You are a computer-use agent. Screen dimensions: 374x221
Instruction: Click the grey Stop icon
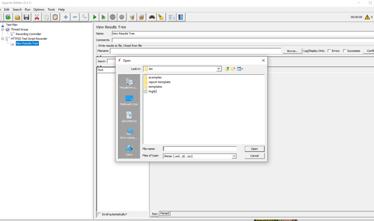[113, 17]
